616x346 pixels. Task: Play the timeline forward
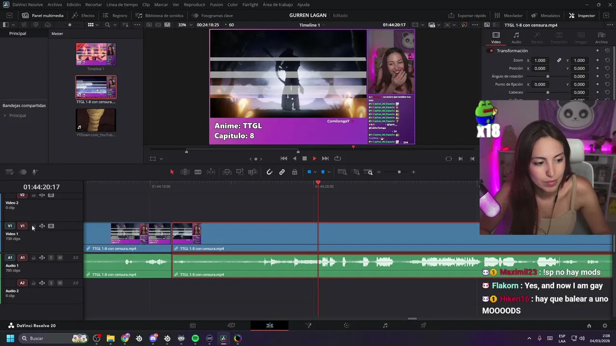[x=314, y=159]
